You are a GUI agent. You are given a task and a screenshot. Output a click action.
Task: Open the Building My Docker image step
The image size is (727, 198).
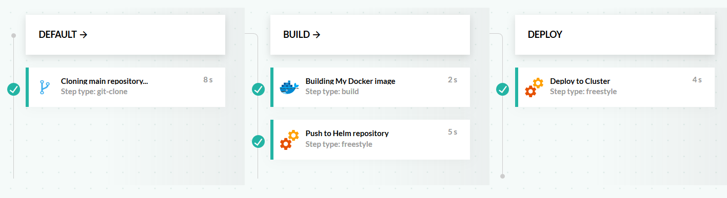point(370,87)
